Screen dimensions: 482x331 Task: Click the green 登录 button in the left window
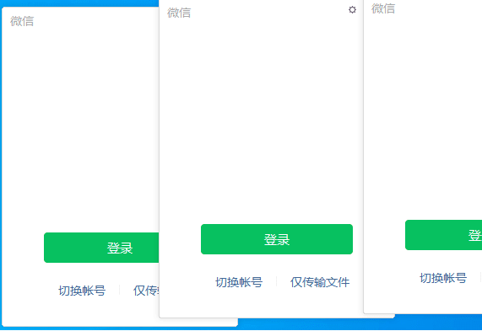[101, 248]
